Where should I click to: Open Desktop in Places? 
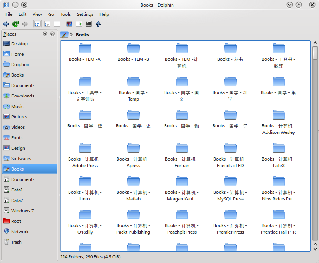tap(29, 44)
